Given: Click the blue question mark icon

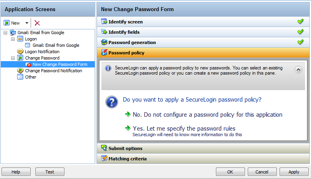Looking at the screenshot, I should point(112,102).
